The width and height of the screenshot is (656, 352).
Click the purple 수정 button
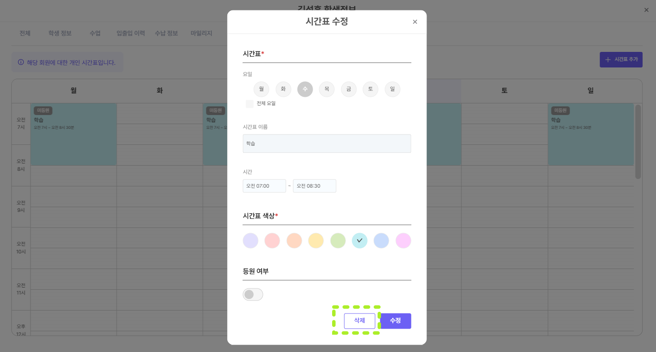pos(395,321)
